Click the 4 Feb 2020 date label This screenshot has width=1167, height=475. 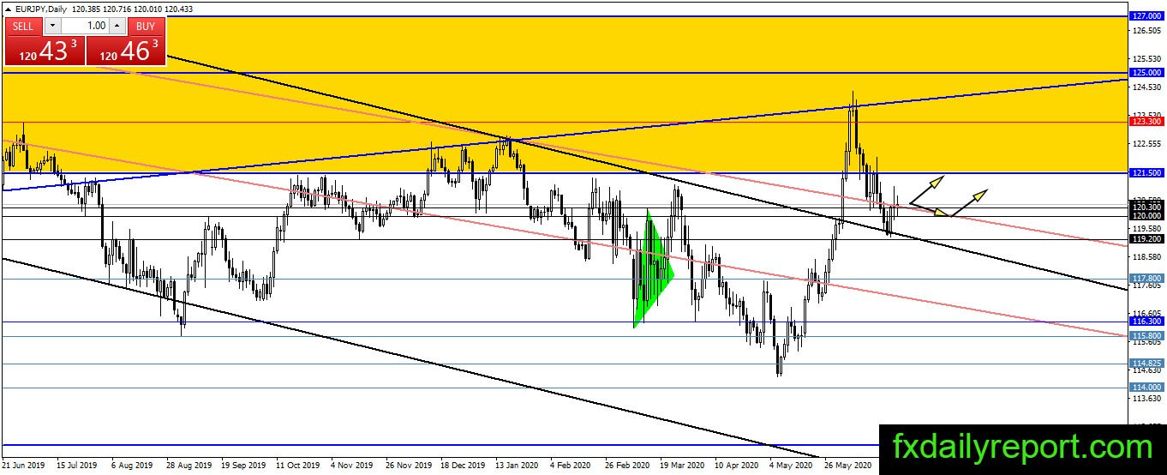tap(570, 467)
